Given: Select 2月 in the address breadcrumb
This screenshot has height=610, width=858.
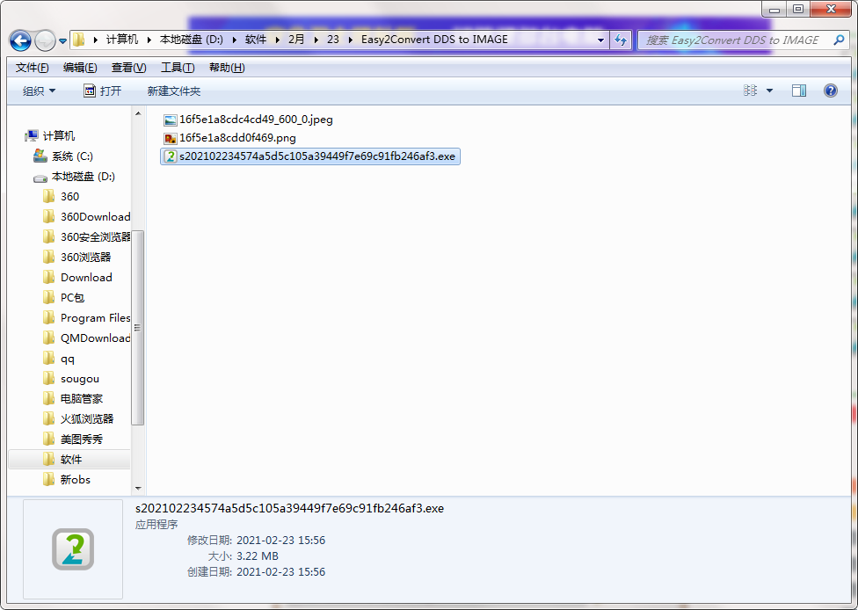Looking at the screenshot, I should pos(296,40).
